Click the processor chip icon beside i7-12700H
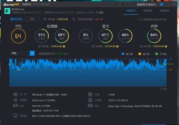The height and width of the screenshot is (125, 179). [15, 100]
